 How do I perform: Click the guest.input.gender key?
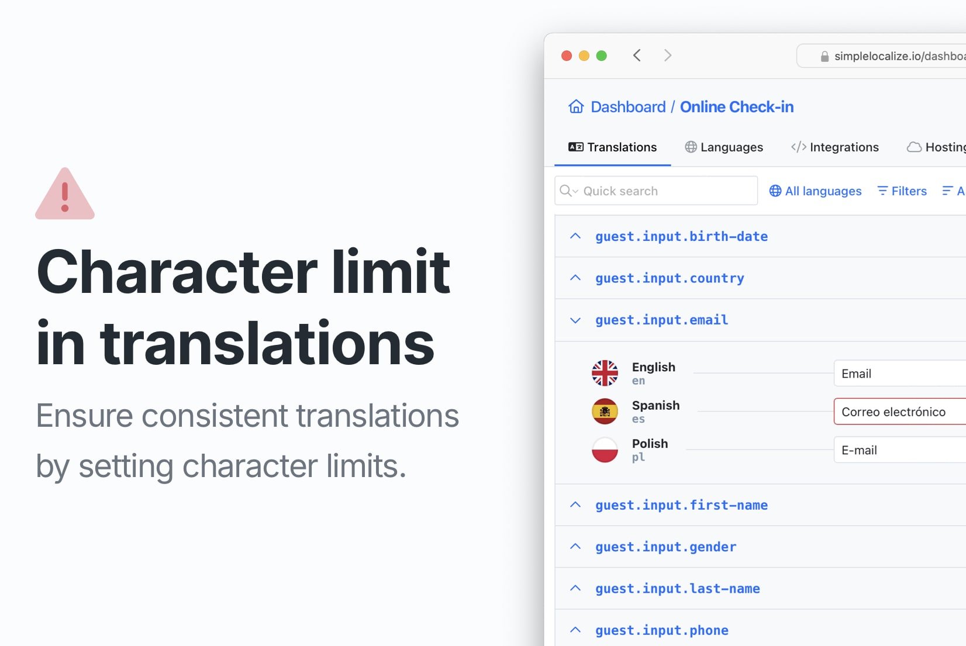click(666, 547)
